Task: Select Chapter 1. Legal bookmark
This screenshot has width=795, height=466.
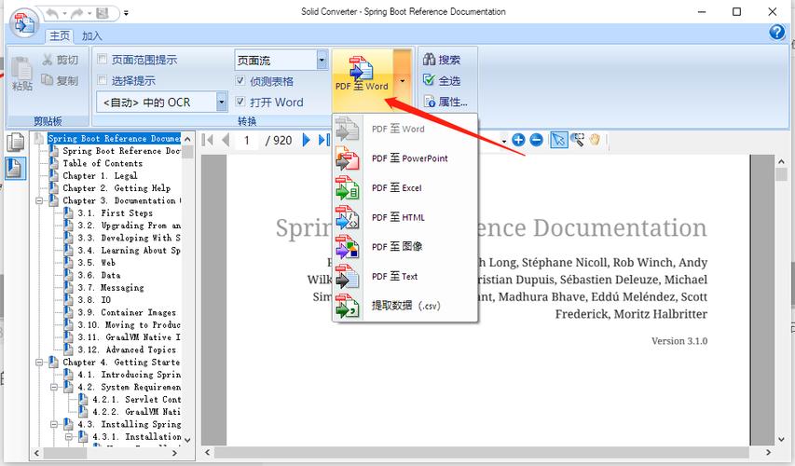Action: click(x=100, y=175)
